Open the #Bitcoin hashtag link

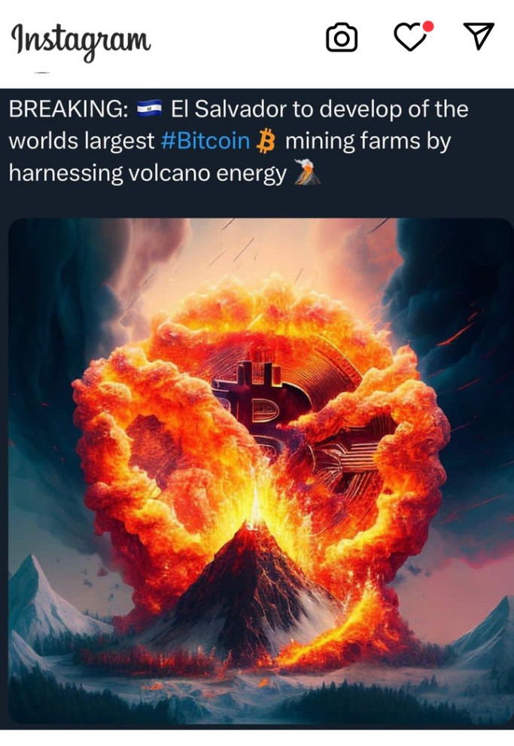[x=205, y=141]
